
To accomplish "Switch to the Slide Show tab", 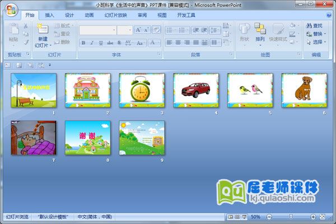I will tap(116, 15).
